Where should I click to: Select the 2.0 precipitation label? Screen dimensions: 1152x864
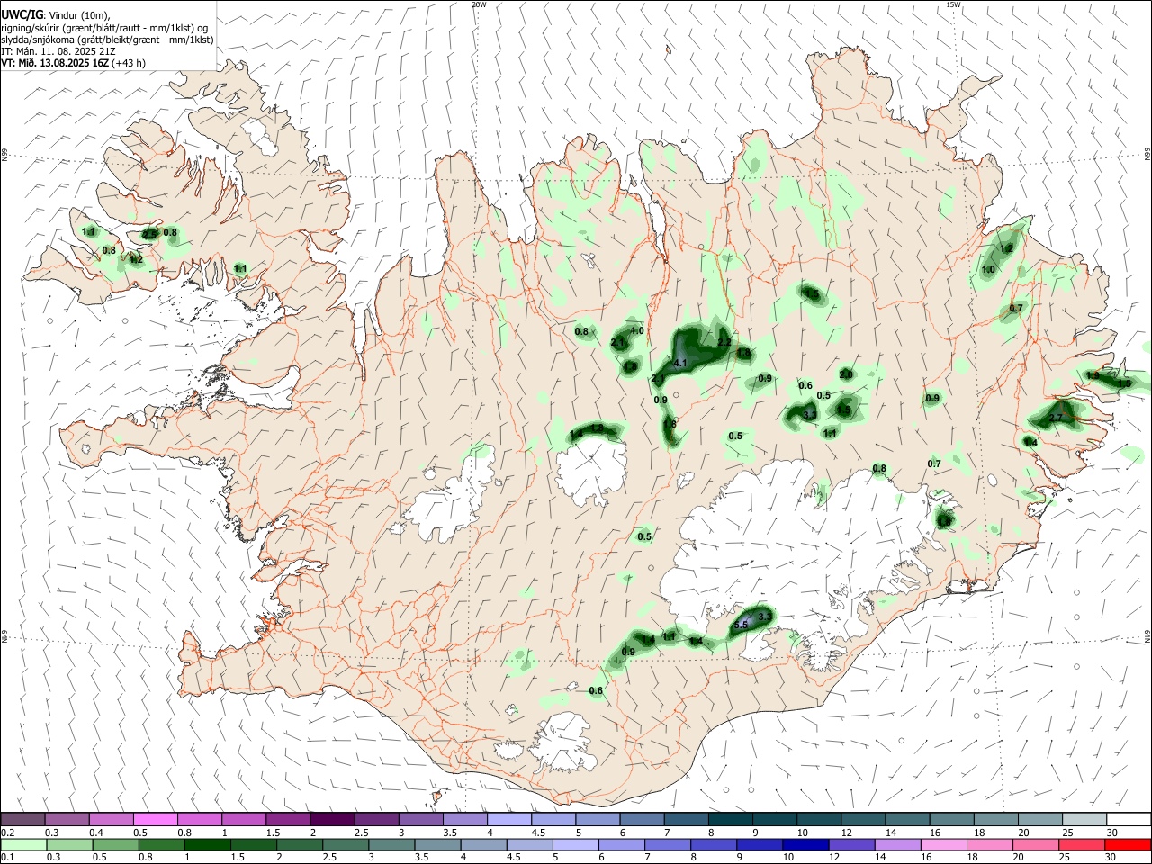846,374
